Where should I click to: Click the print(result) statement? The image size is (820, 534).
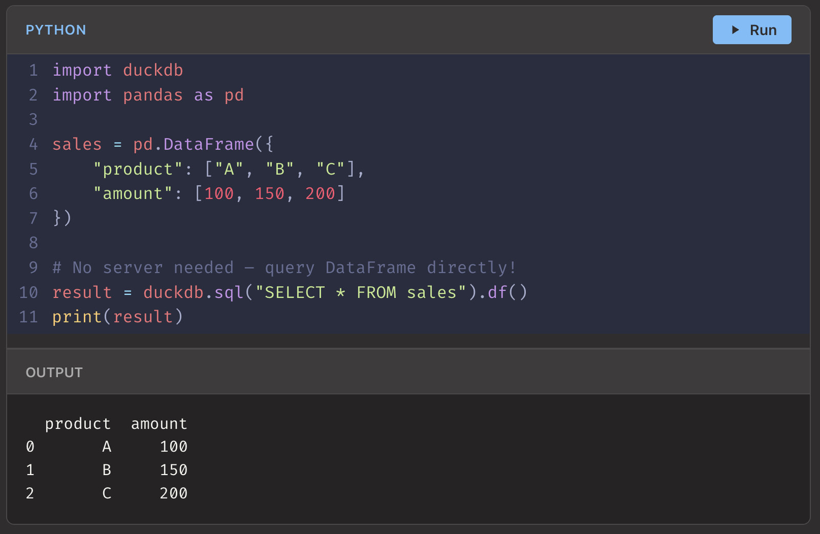(x=117, y=316)
